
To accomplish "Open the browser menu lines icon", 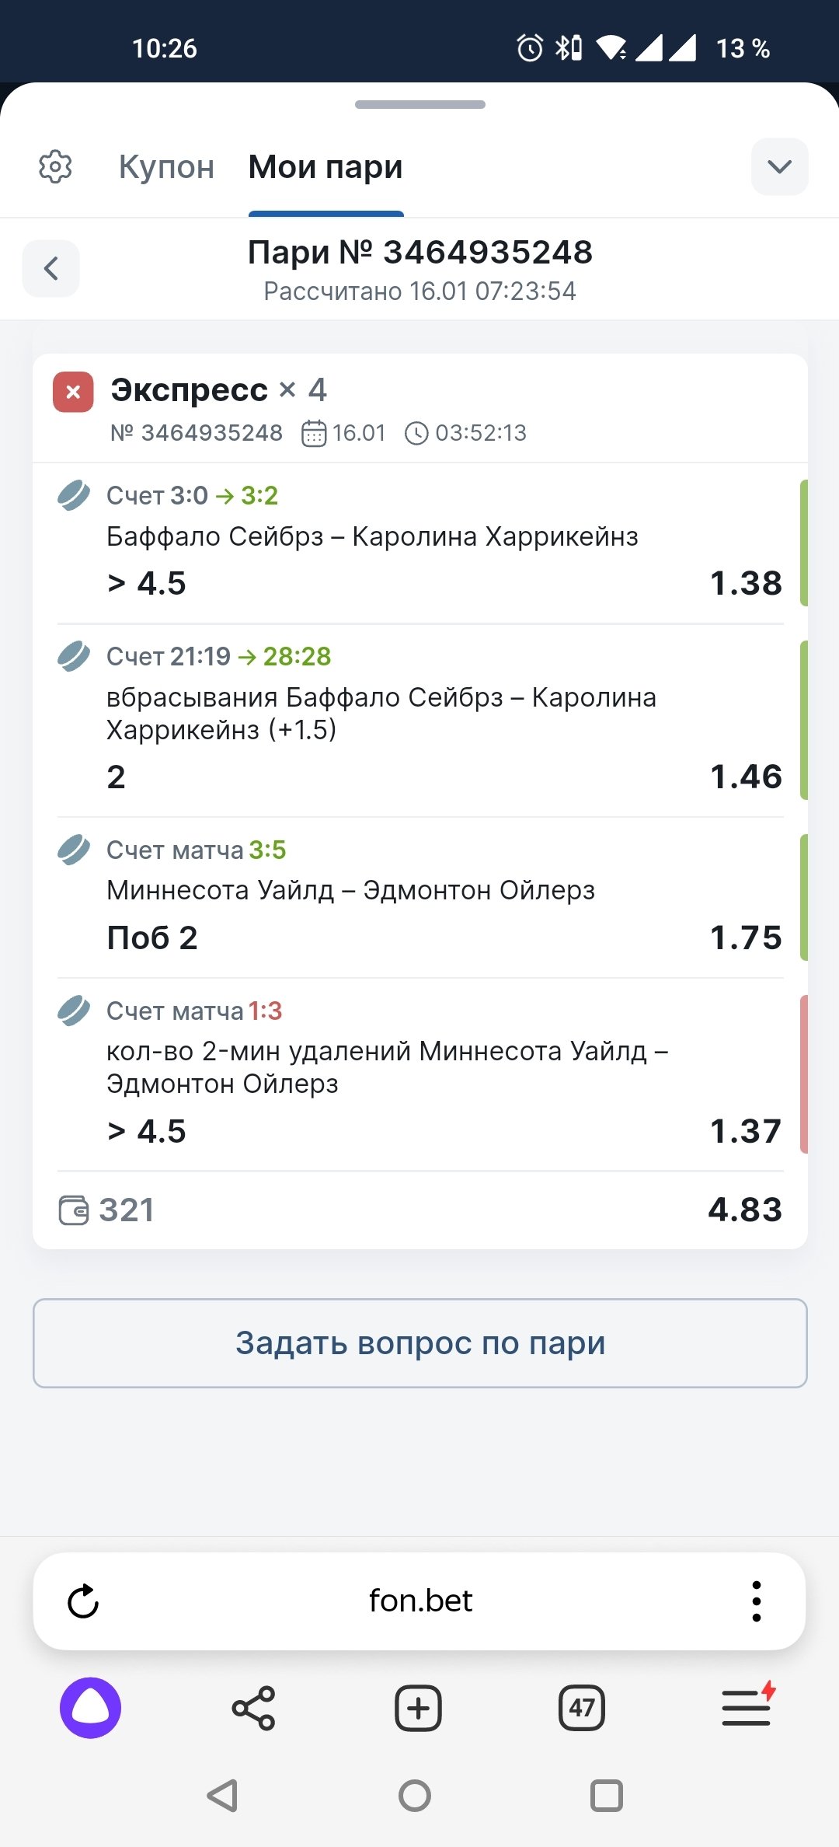I will [x=747, y=1708].
